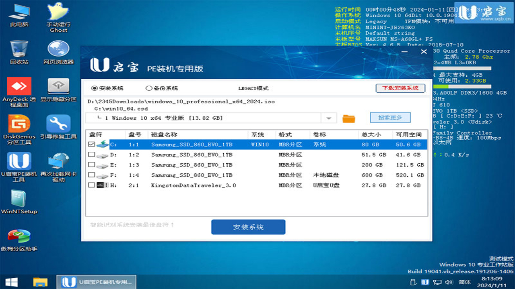Click the 安装系统 install button
Image resolution: width=515 pixels, height=289 pixels.
click(x=248, y=227)
